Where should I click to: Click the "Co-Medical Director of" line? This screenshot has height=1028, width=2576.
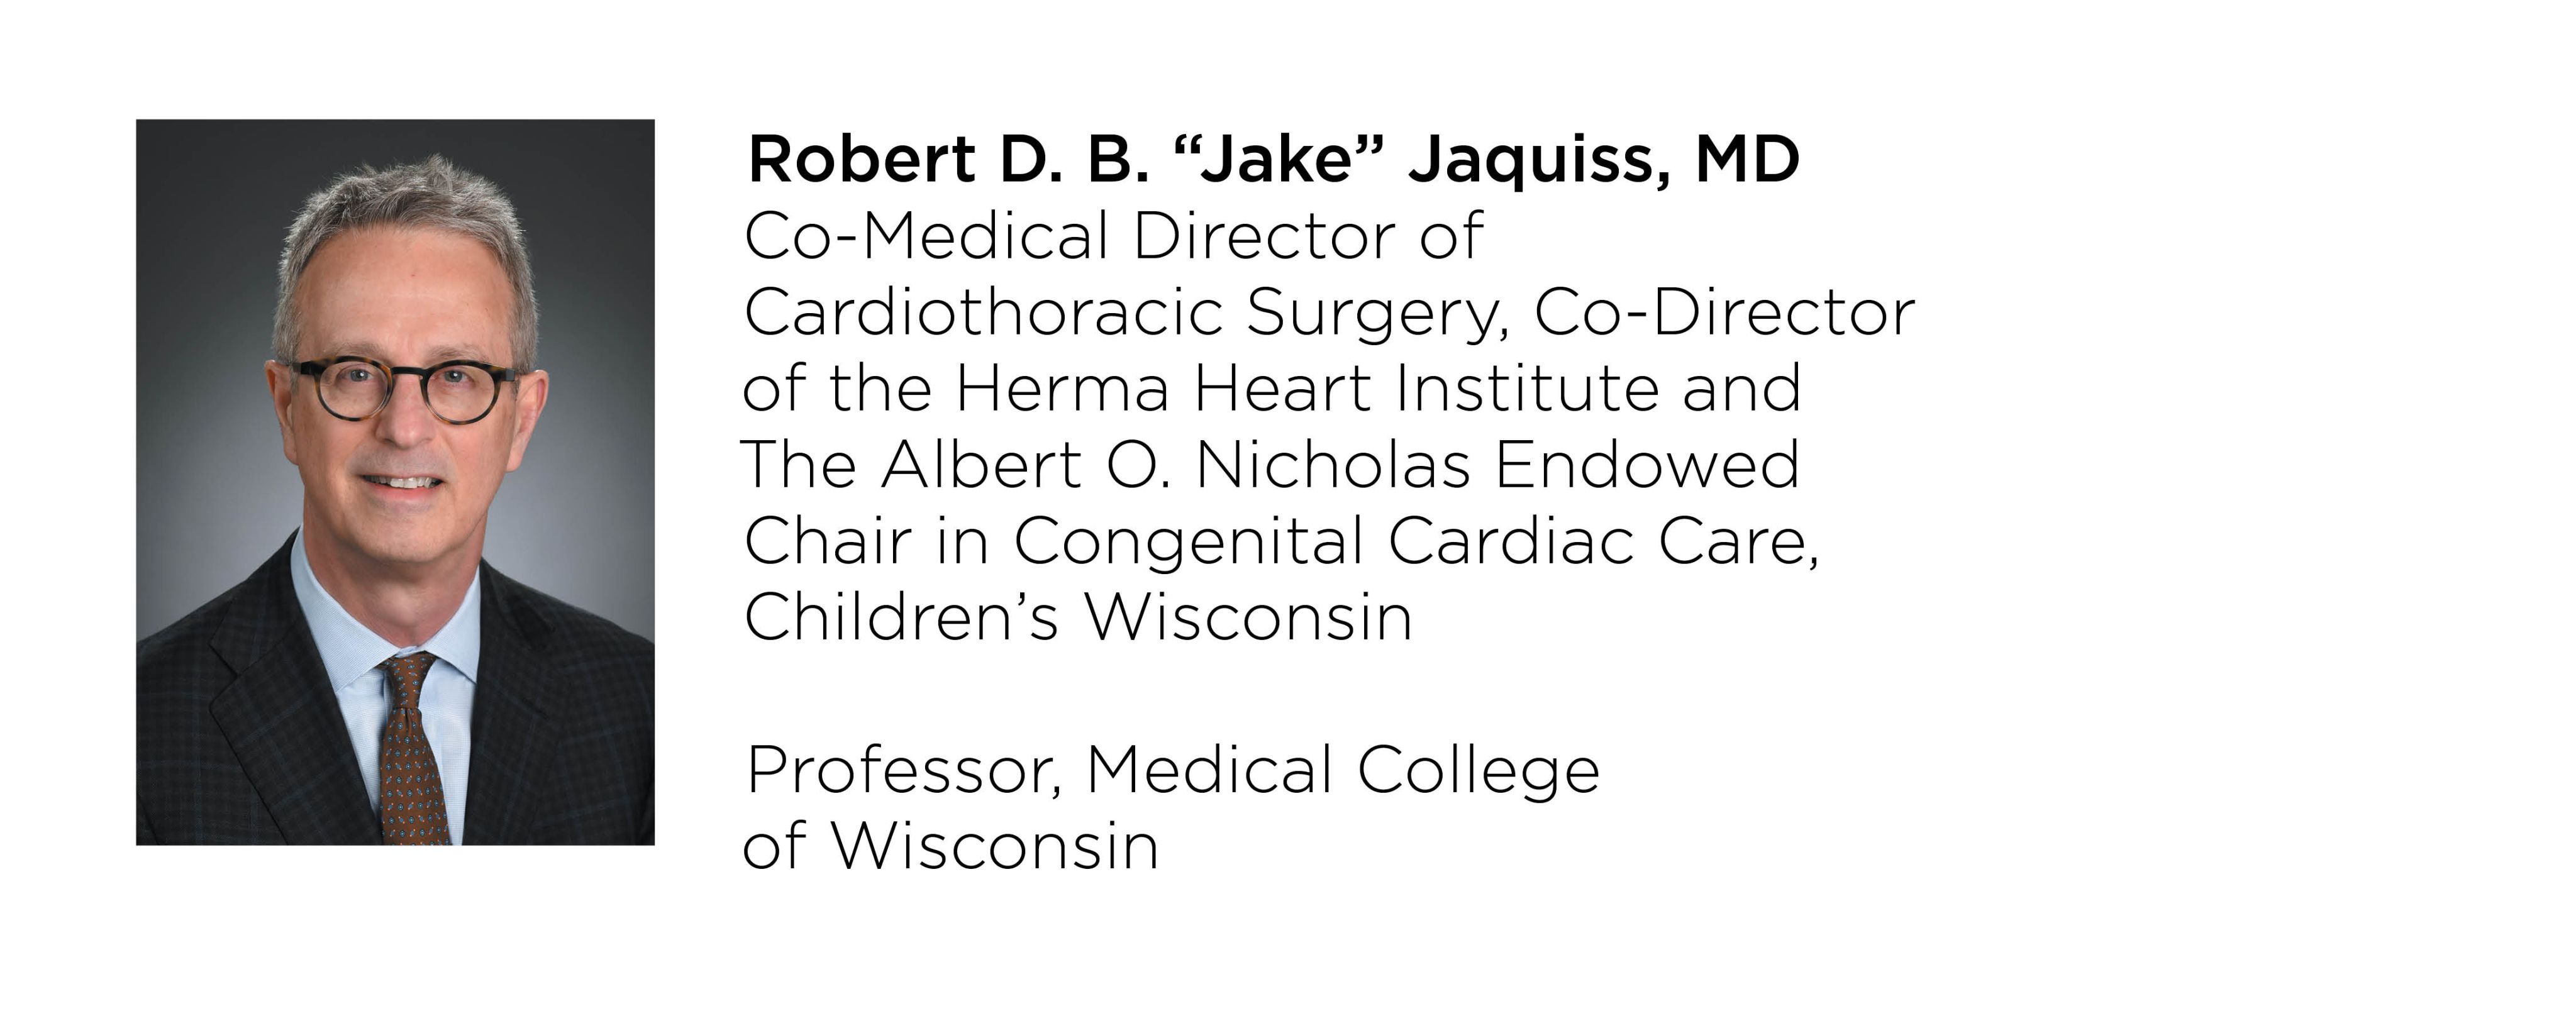1113,237
